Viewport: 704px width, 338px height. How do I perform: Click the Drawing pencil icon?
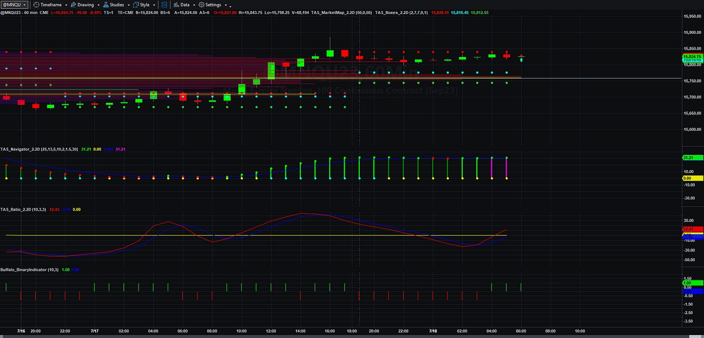coord(73,5)
